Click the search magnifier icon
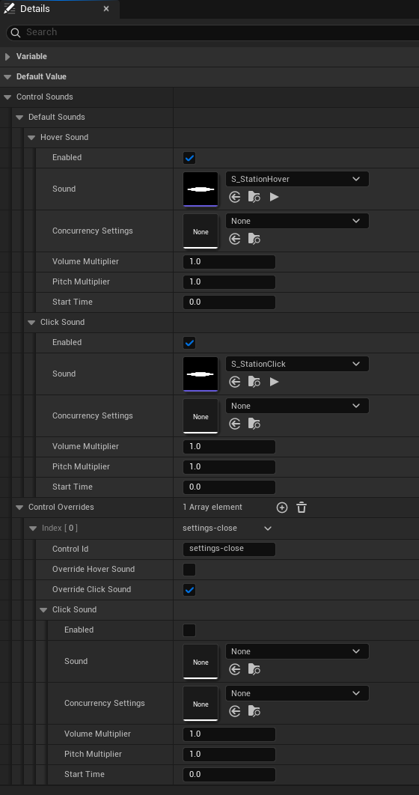419x795 pixels. pyautogui.click(x=16, y=33)
